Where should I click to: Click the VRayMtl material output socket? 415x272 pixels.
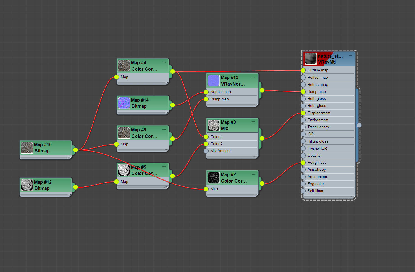click(x=359, y=125)
